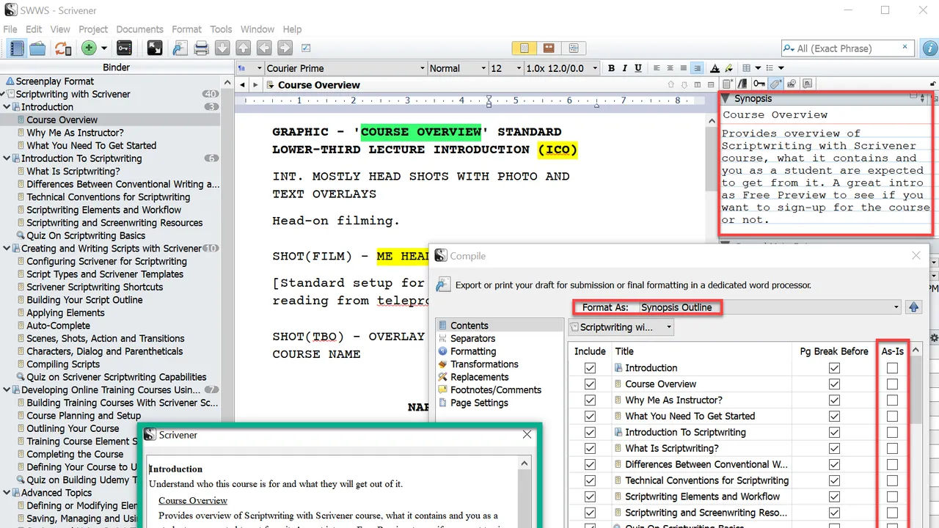Collapse Introduction To Scriptwriting folder in Binder
Screen dimensions: 939x528
(7, 158)
